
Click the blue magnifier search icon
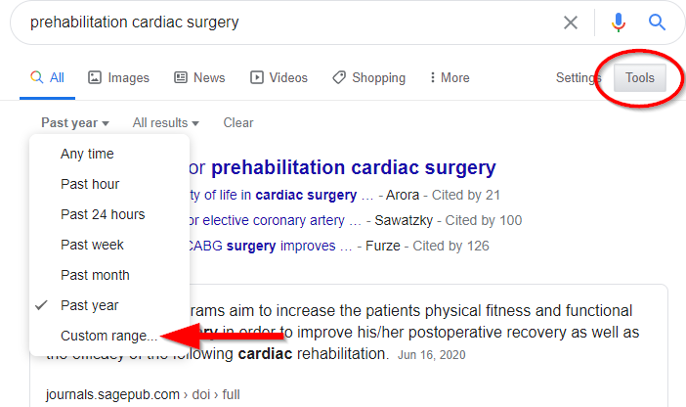[x=657, y=22]
